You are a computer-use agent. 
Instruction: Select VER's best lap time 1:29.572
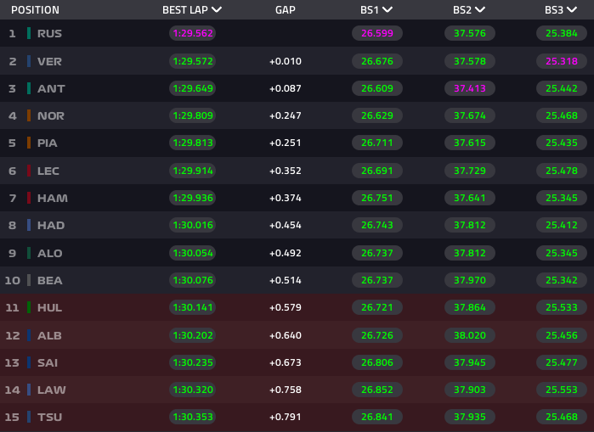191,61
